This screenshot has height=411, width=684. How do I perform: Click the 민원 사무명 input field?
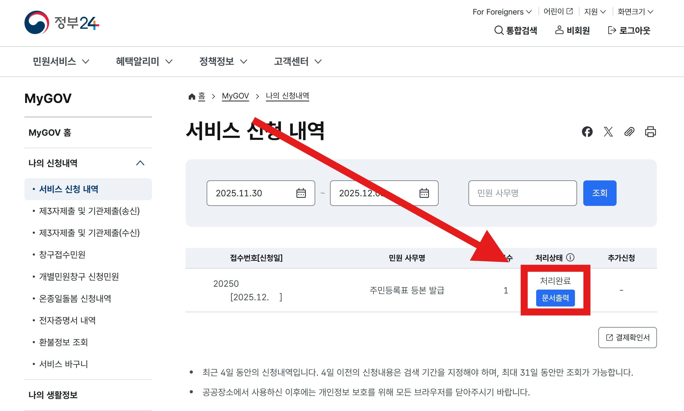coord(522,193)
